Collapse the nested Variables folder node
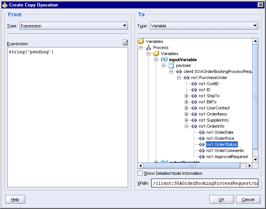 (x=149, y=54)
